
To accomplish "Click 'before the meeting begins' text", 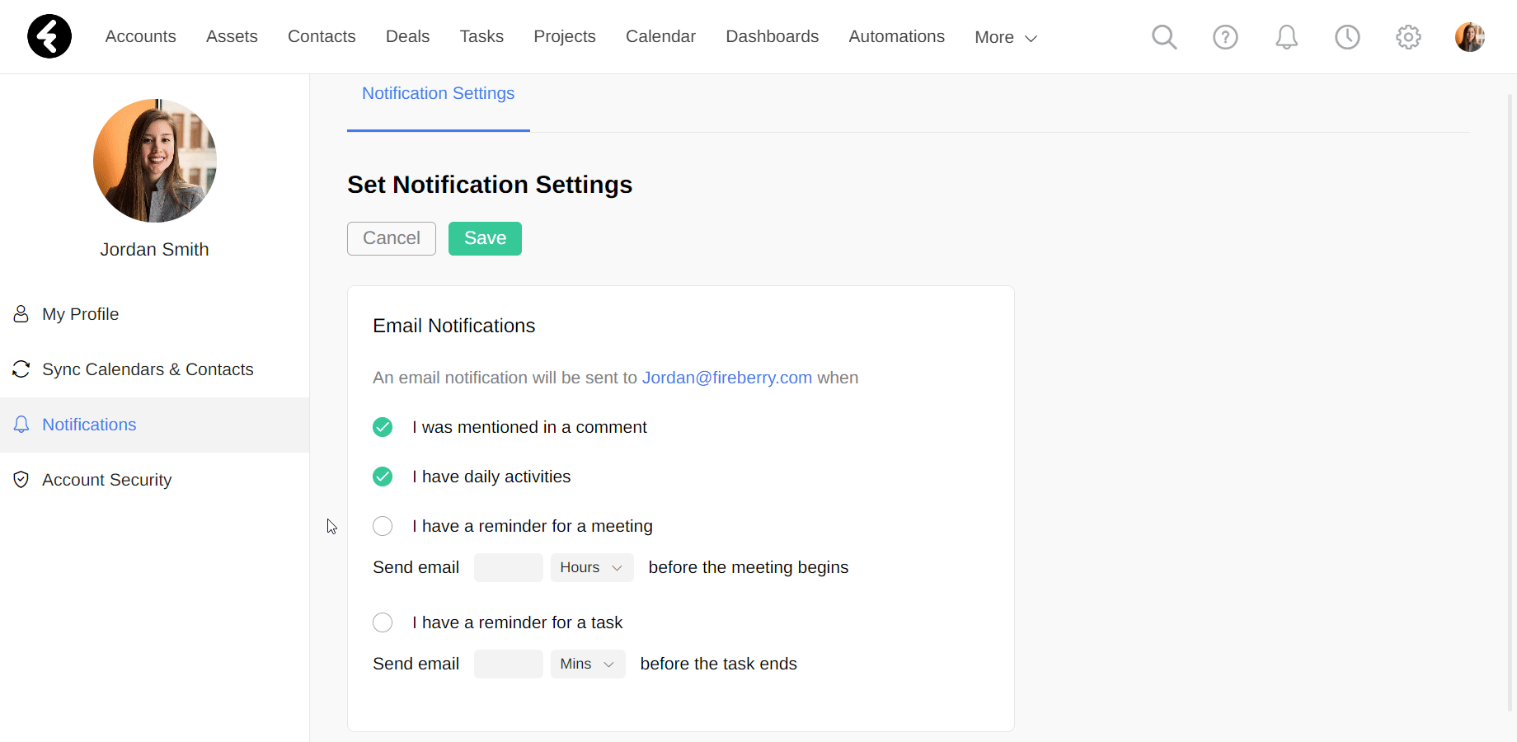I will coord(749,567).
